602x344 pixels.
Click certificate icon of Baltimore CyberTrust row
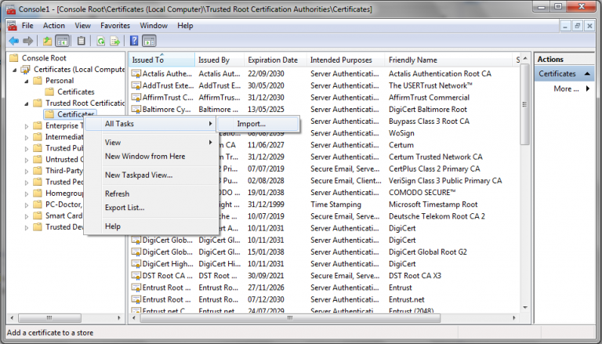(x=136, y=110)
